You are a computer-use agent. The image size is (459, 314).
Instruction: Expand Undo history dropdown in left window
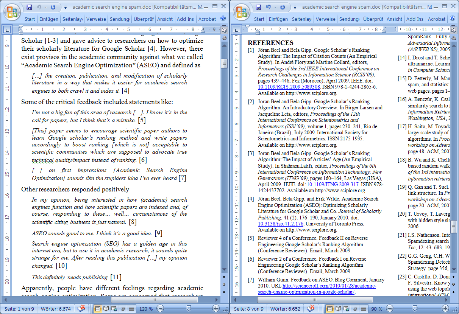point(46,7)
